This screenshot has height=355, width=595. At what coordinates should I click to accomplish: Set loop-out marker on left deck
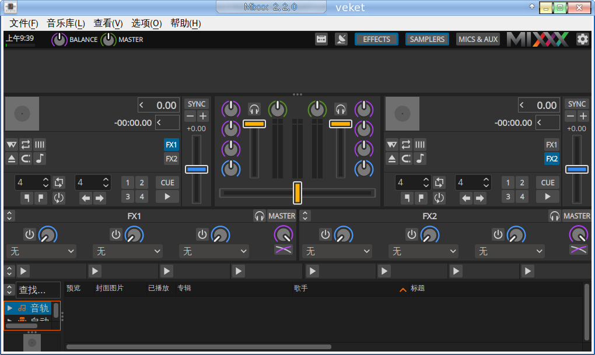(41, 198)
